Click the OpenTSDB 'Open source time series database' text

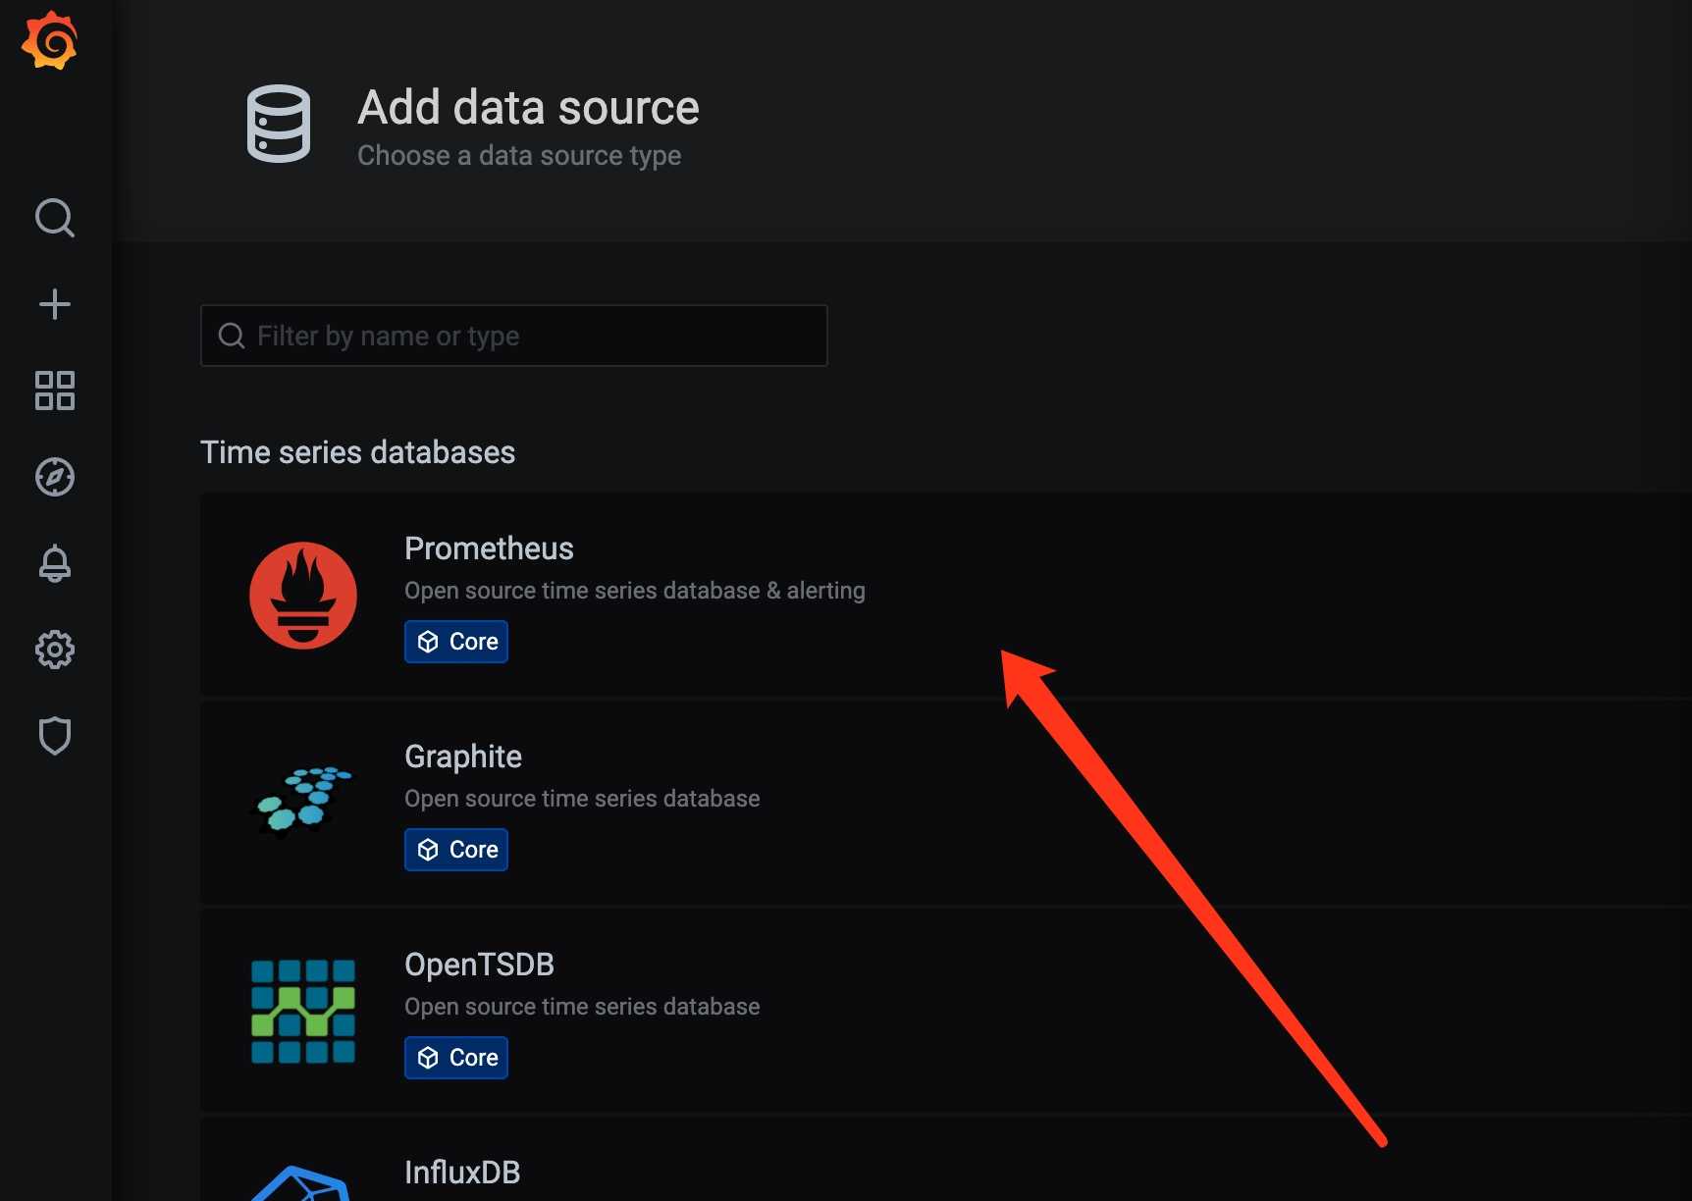582,1007
